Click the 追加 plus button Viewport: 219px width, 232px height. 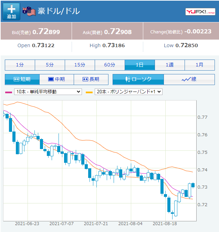coord(11,11)
